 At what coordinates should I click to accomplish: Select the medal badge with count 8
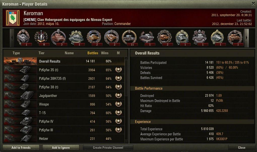coord(41,38)
